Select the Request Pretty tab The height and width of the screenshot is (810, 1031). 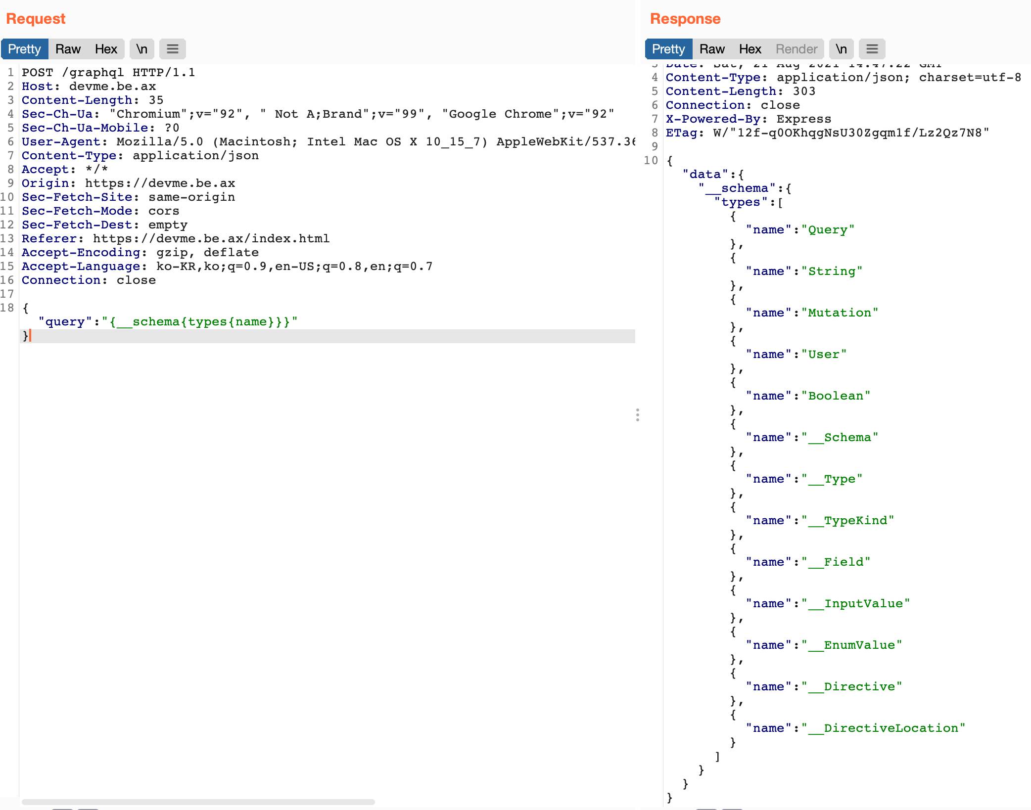pos(24,49)
